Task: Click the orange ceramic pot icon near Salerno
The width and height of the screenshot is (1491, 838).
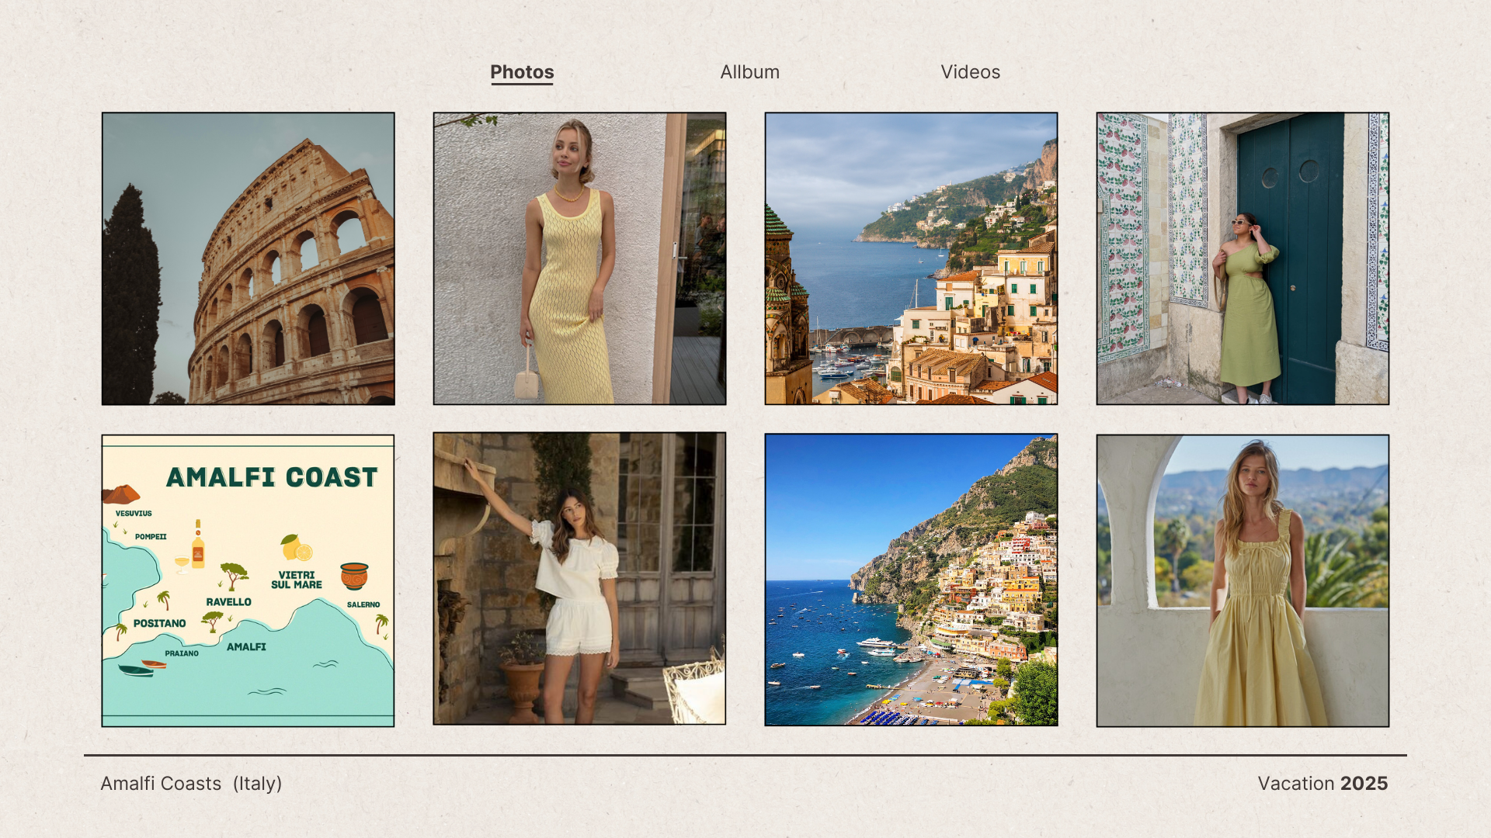Action: click(x=354, y=576)
